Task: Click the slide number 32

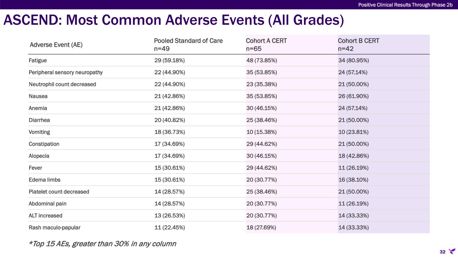Action: click(x=443, y=252)
